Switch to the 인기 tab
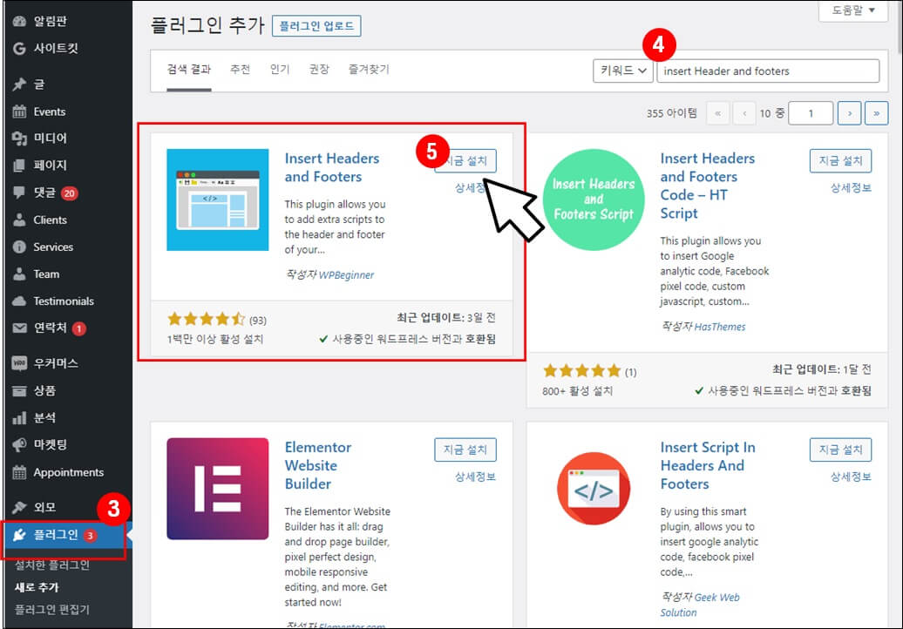 click(279, 70)
